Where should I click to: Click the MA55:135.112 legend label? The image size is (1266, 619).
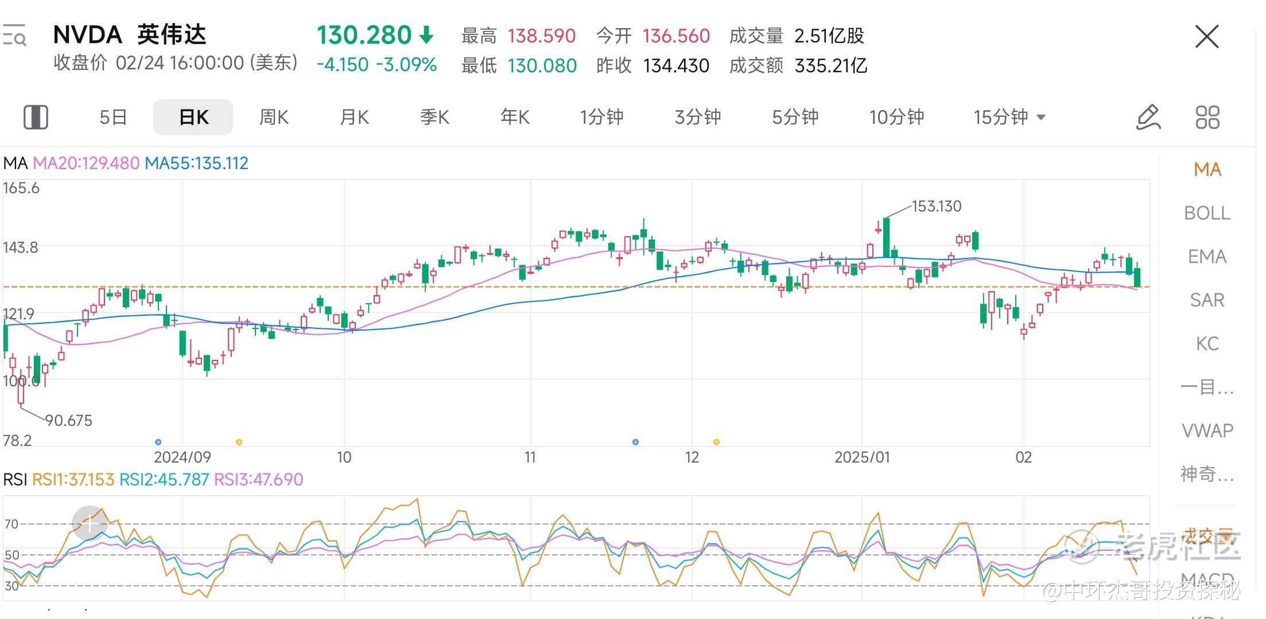[x=196, y=163]
